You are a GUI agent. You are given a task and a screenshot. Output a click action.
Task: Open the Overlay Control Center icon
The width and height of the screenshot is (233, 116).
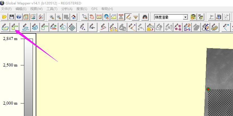click(x=33, y=17)
